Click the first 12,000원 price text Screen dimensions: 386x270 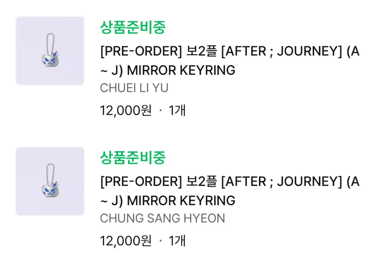click(x=125, y=110)
